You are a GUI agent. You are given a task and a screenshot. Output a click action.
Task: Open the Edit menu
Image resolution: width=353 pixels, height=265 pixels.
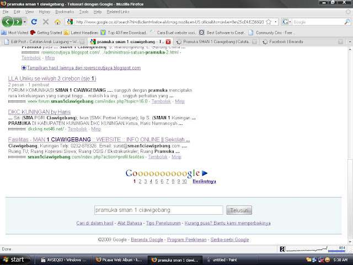pyautogui.click(x=17, y=12)
